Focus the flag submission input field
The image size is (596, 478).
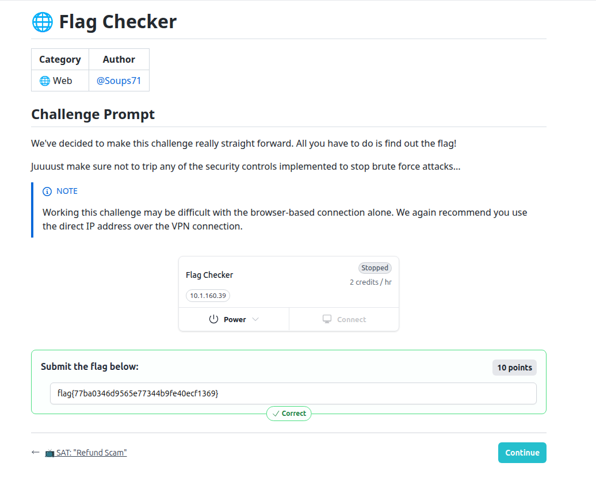(x=293, y=394)
